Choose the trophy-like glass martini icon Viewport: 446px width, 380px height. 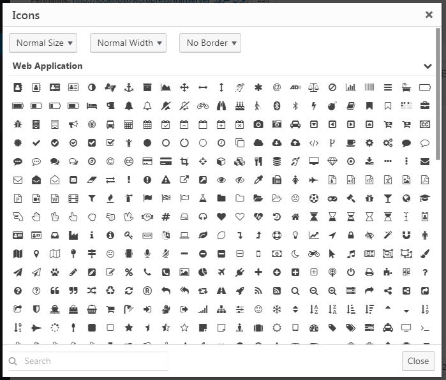coord(388,198)
